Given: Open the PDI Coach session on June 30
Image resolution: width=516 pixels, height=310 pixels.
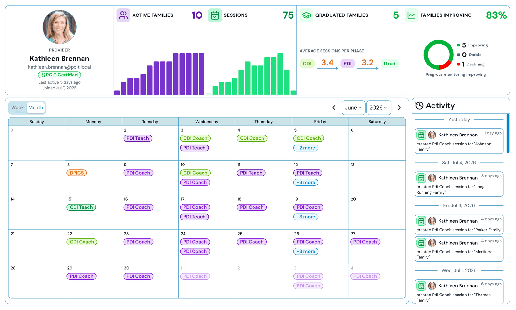Looking at the screenshot, I should point(138,276).
